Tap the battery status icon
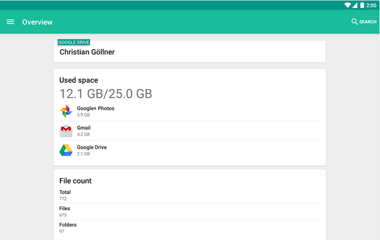 (362, 5)
